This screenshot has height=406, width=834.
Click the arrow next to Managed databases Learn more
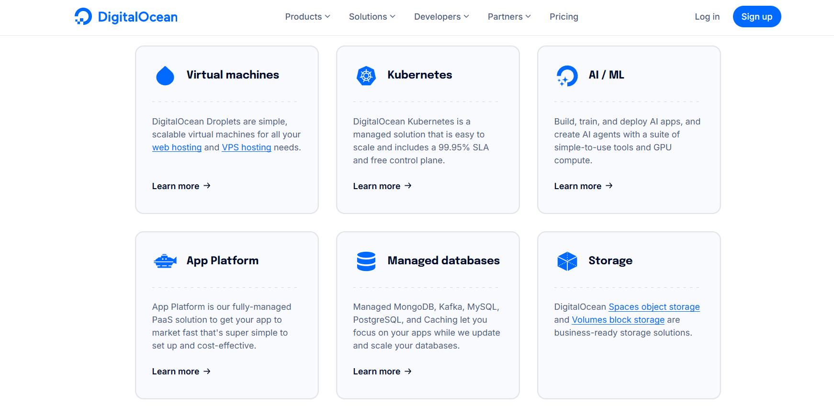coord(408,371)
